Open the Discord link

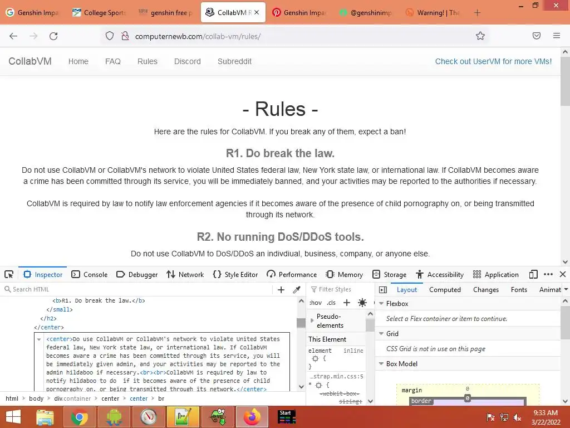[187, 61]
